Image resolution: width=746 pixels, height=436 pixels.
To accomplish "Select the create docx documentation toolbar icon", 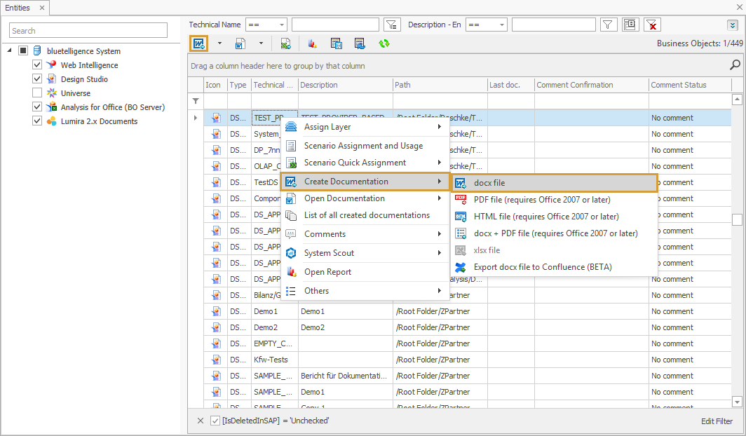I will coord(198,43).
